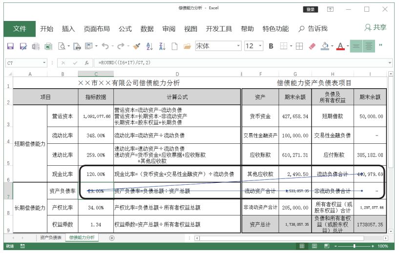
Task: Click the green Excel export icon
Action: point(48,46)
